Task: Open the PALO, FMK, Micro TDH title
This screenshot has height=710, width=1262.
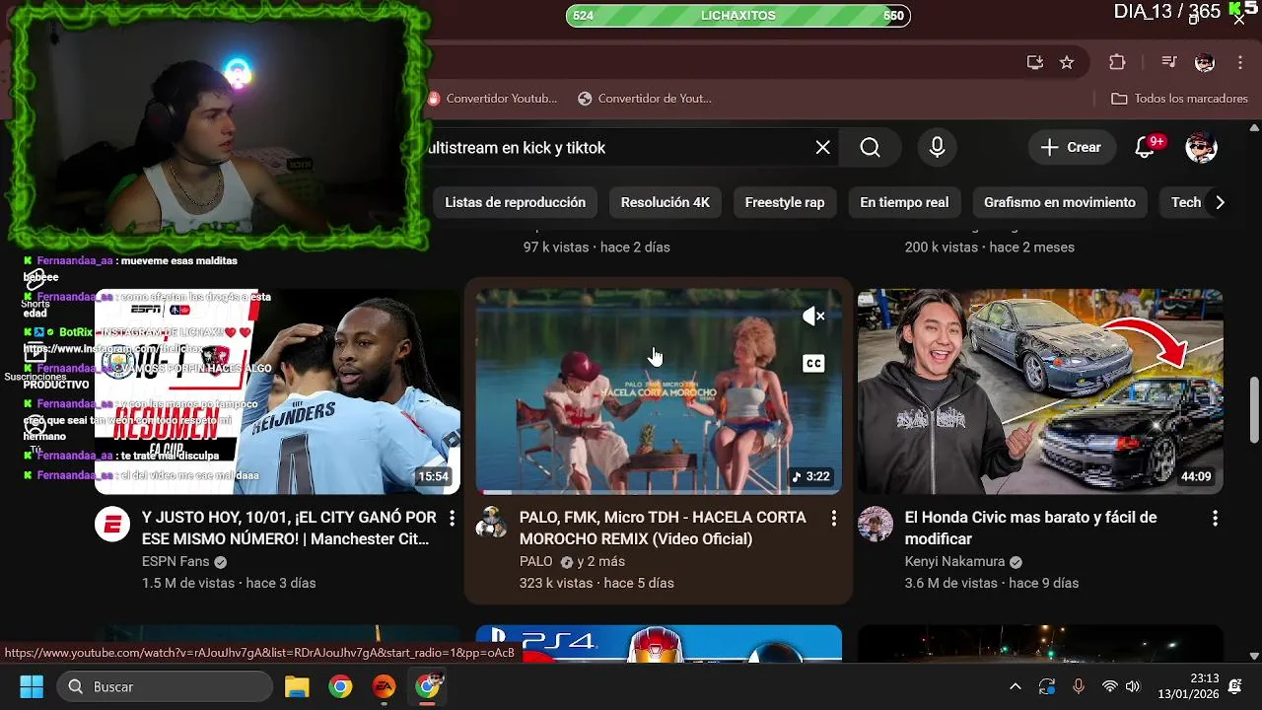Action: [x=663, y=528]
